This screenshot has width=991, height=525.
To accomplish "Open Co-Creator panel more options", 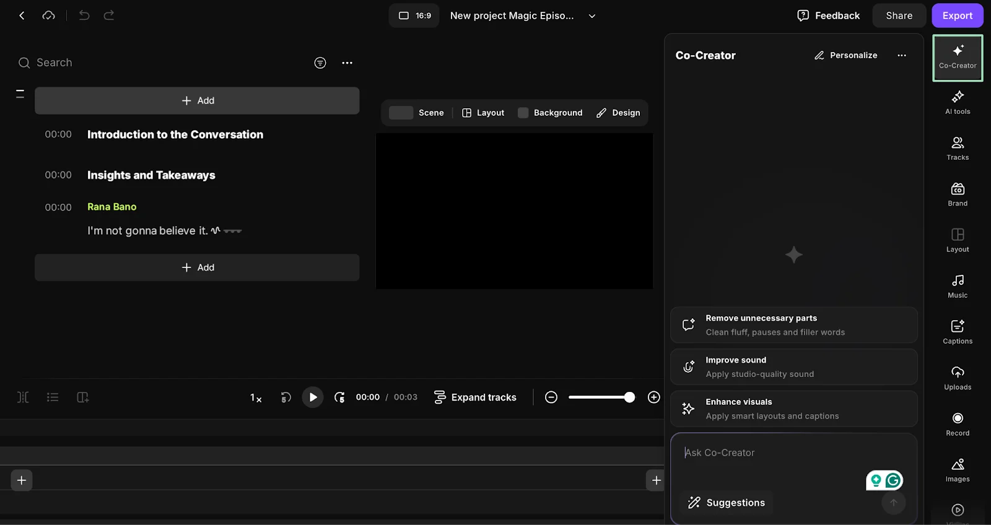I will [902, 55].
